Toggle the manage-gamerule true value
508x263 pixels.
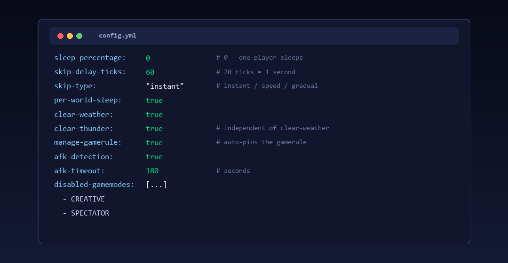(x=154, y=143)
